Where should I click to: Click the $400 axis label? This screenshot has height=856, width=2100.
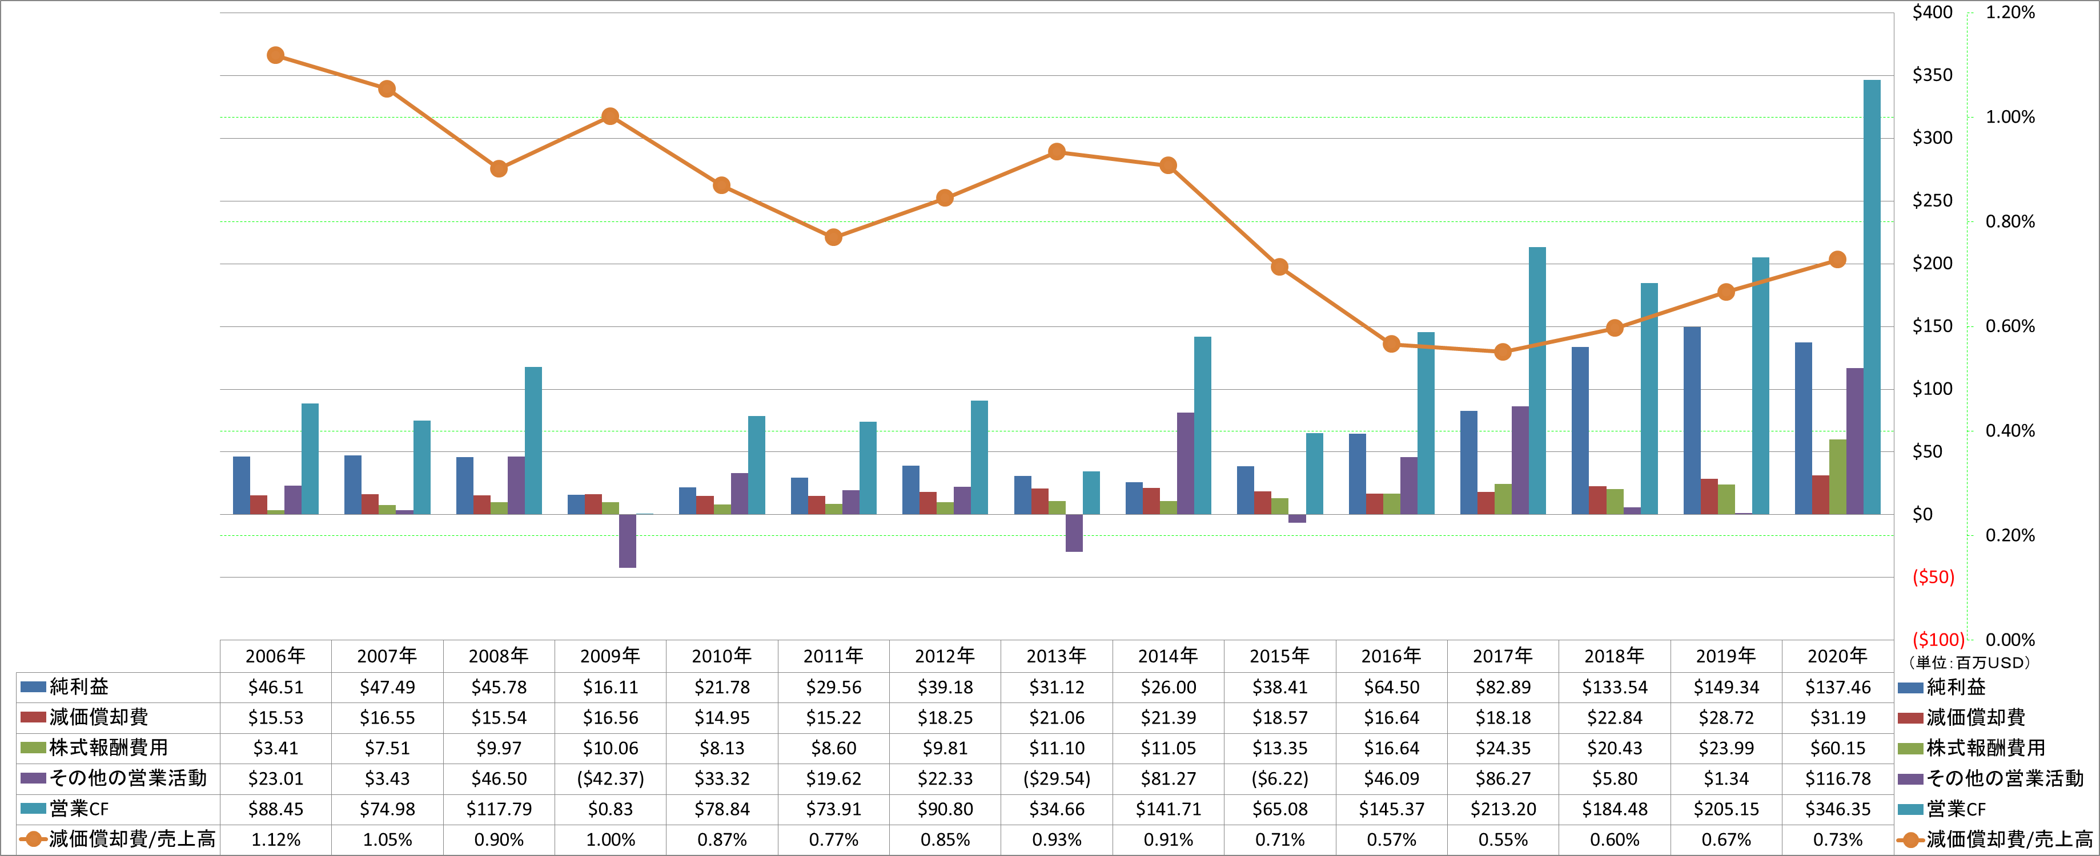pos(1932,12)
